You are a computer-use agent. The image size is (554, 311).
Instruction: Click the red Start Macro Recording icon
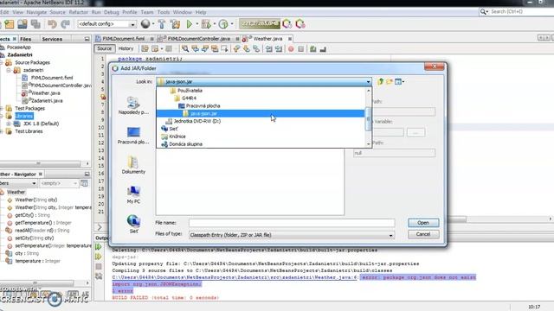point(291,49)
